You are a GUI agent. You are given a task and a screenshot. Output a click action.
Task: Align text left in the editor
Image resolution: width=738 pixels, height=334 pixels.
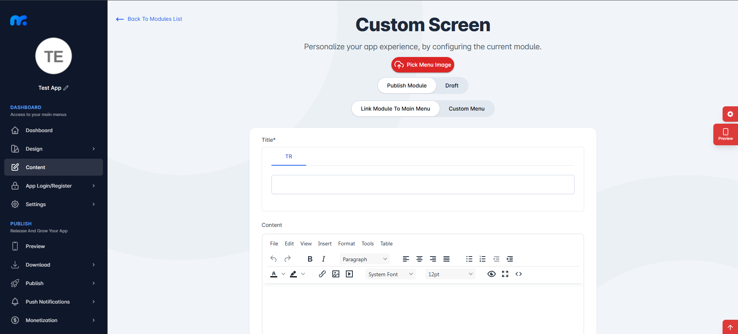(x=406, y=259)
